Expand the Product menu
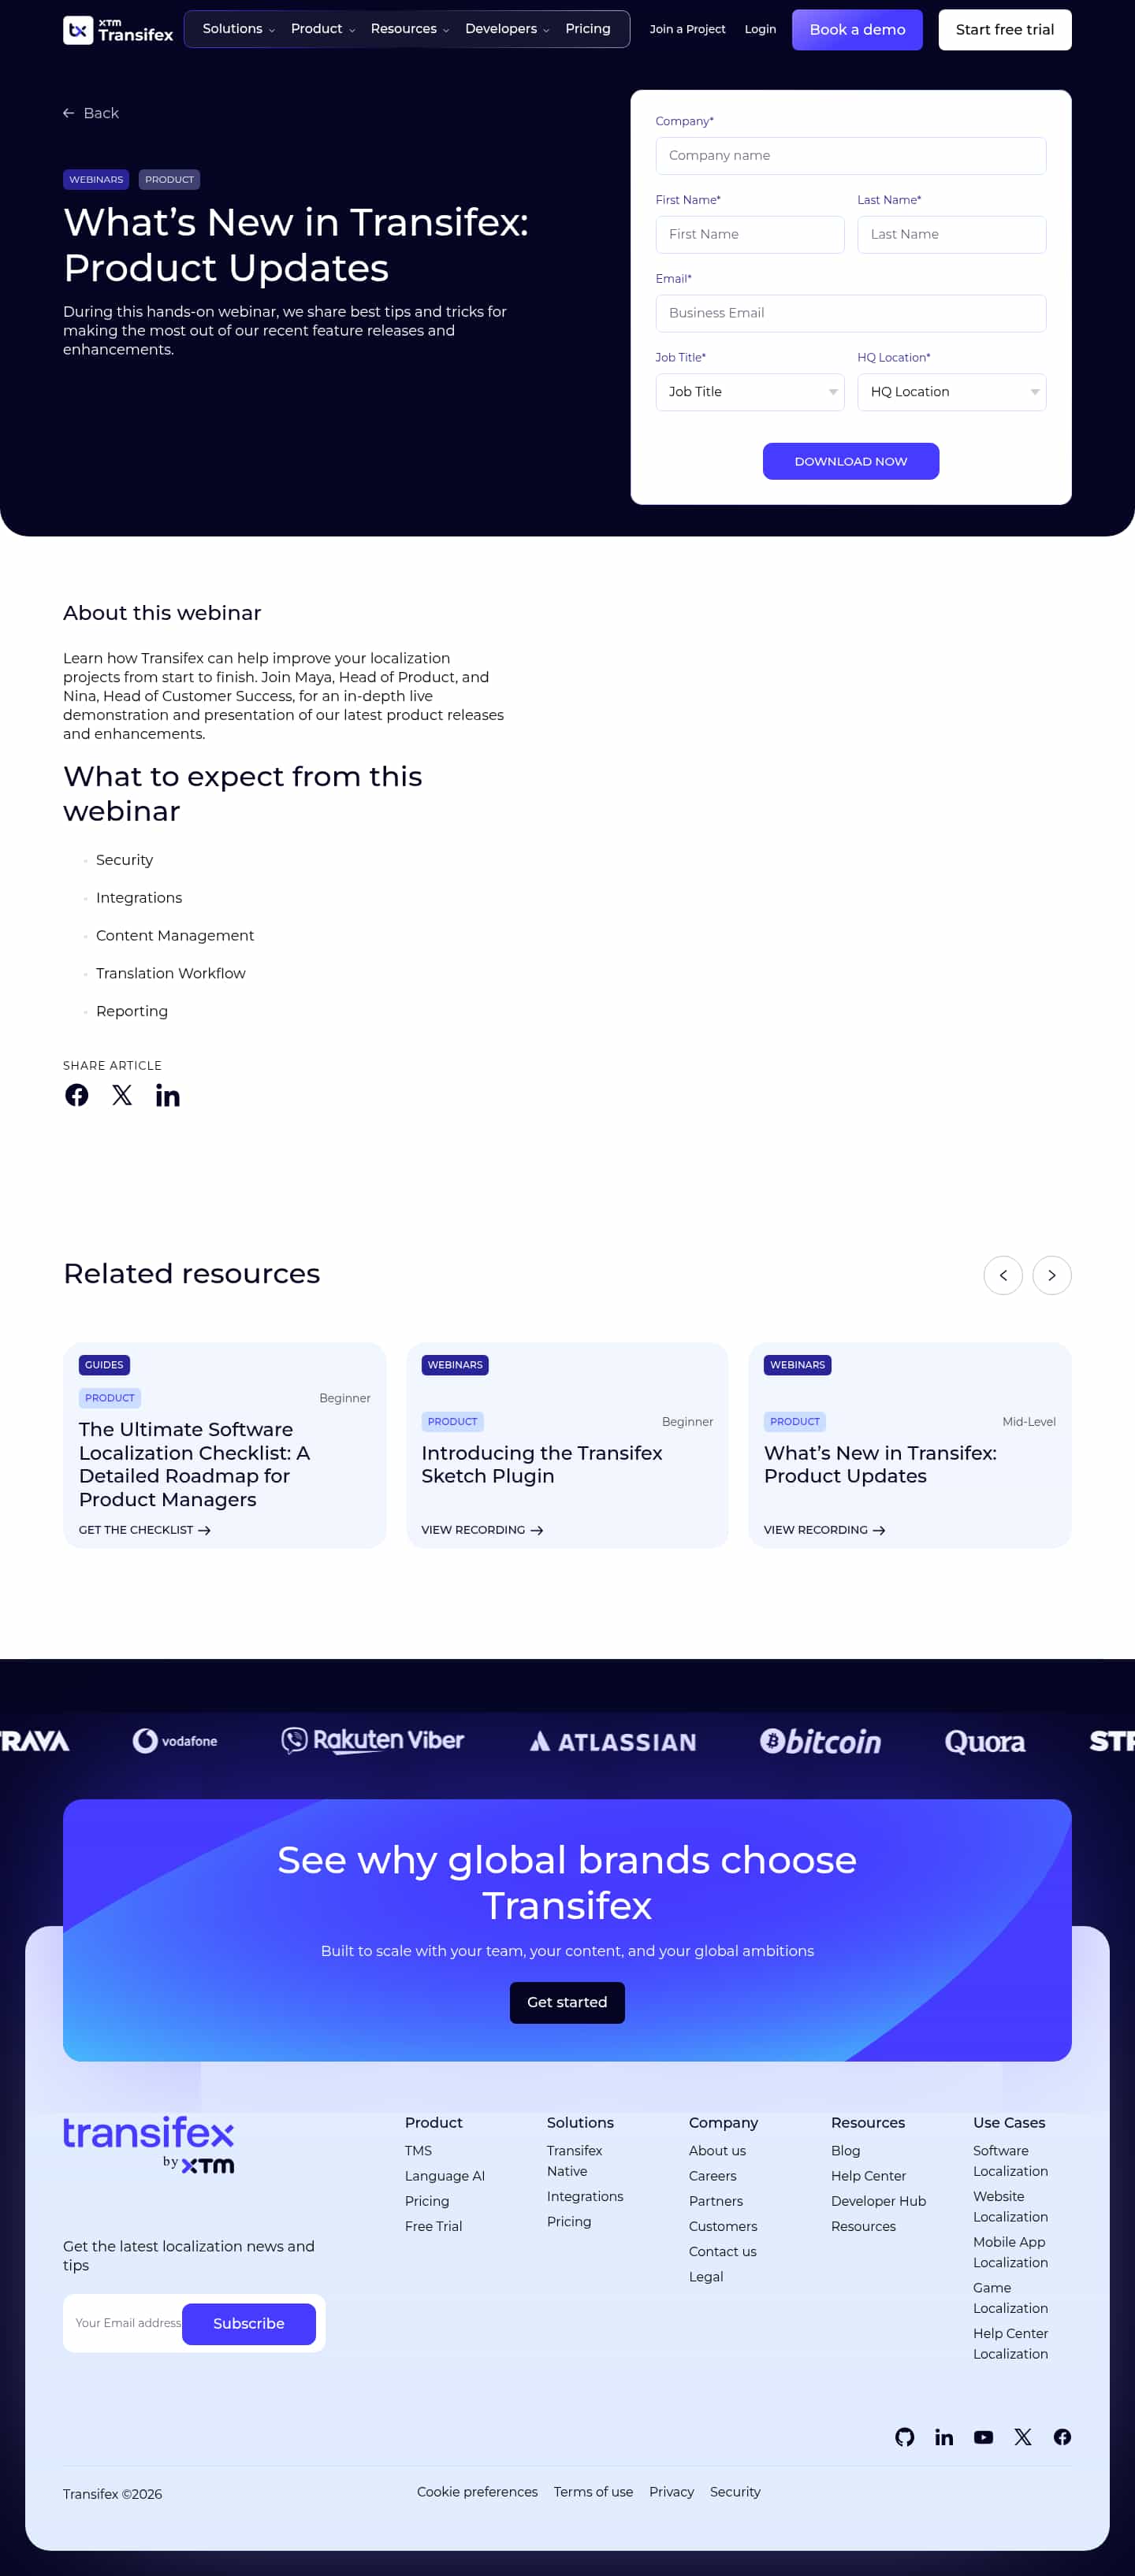1135x2576 pixels. point(322,29)
